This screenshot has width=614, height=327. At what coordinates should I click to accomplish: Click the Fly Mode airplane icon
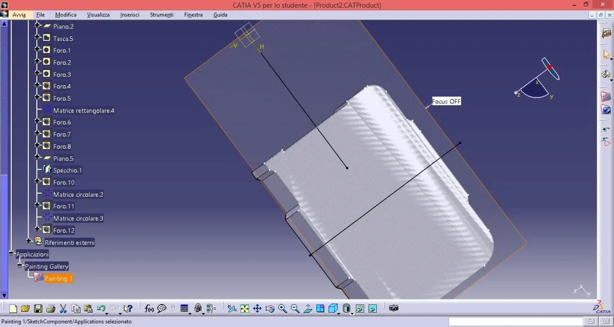point(232,309)
